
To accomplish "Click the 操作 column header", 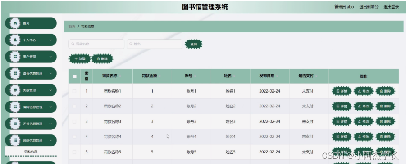I will click(x=363, y=76).
